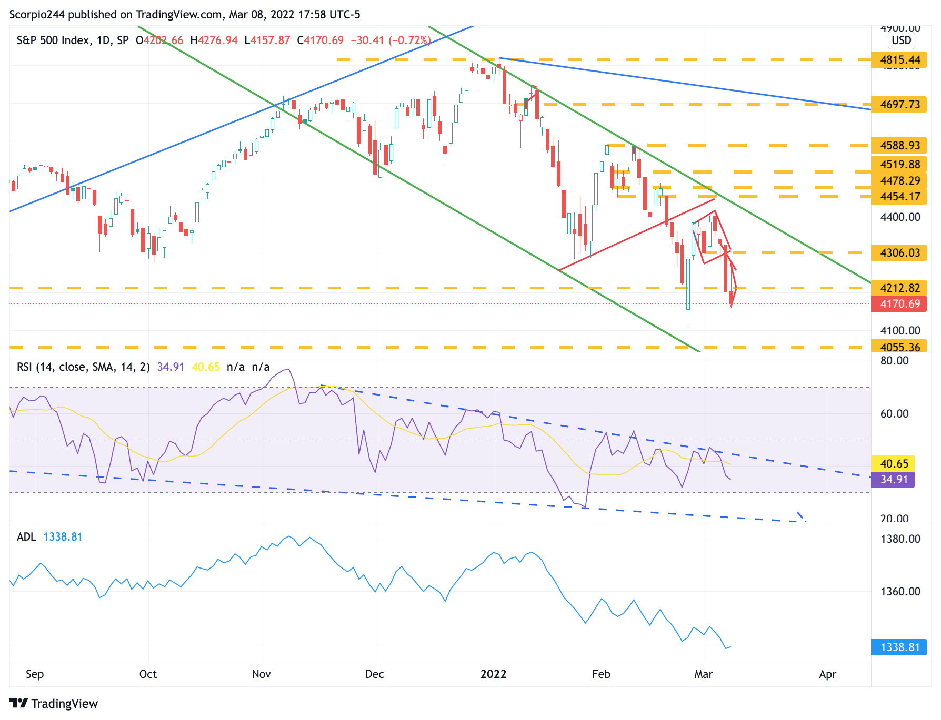941x720 pixels.
Task: Click the Sep label on time axis
Action: pyautogui.click(x=35, y=674)
